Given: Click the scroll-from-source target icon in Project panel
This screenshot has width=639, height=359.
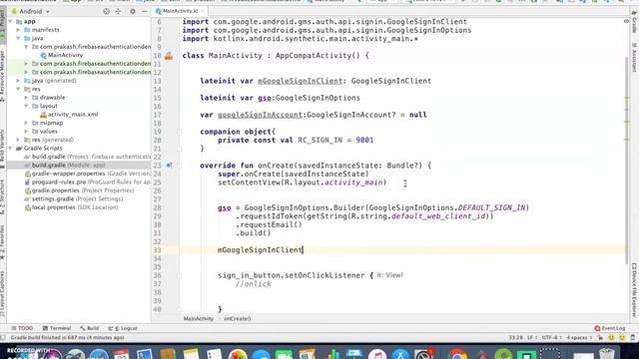Looking at the screenshot, I should pos(107,11).
